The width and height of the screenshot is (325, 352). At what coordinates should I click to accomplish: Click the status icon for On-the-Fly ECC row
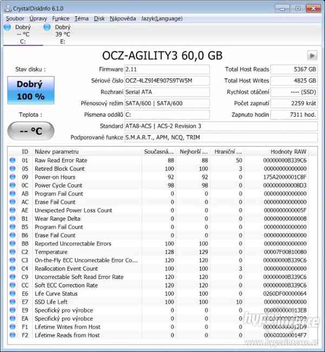click(12, 260)
